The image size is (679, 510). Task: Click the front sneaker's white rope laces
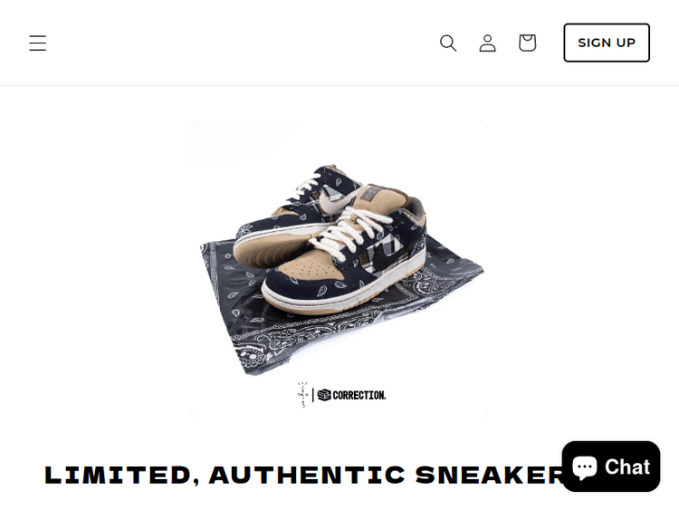click(347, 232)
